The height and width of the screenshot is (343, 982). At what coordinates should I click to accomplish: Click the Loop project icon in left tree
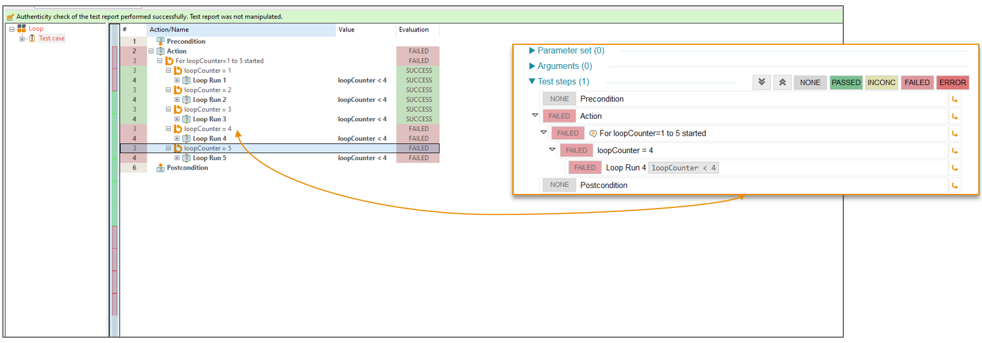tap(22, 28)
